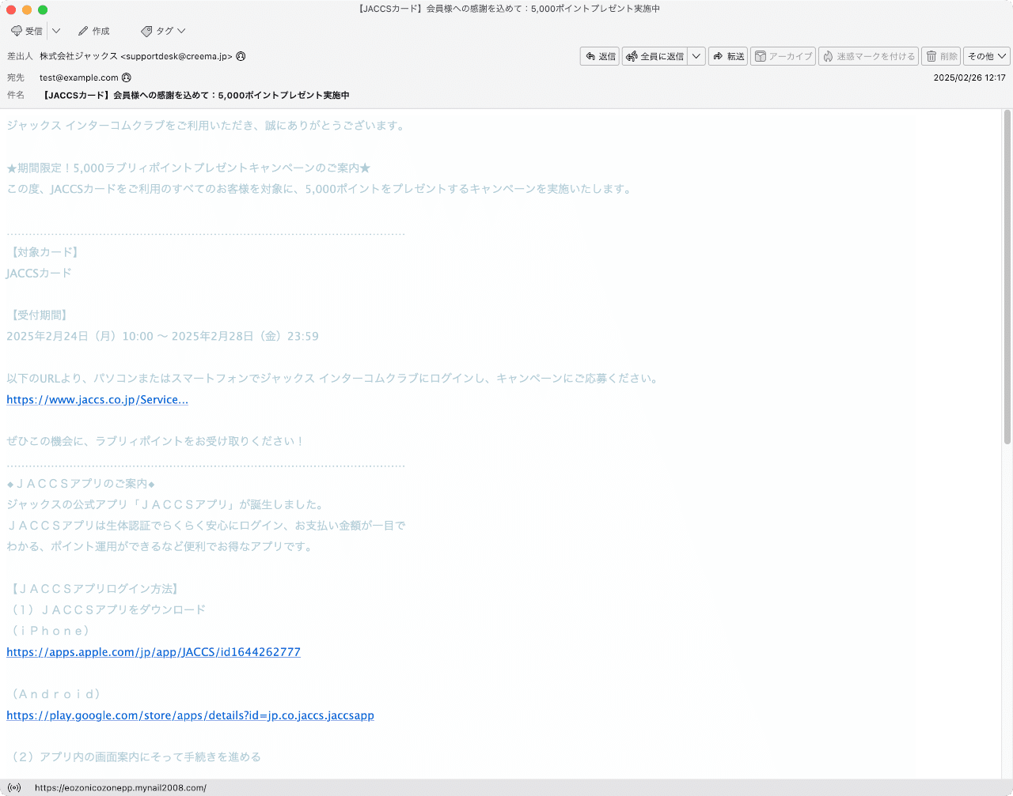Click the タグ tag icon
Screen dimensions: 1013x796
tap(146, 31)
